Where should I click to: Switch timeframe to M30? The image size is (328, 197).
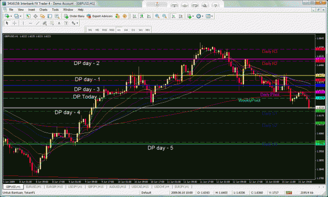112,30
